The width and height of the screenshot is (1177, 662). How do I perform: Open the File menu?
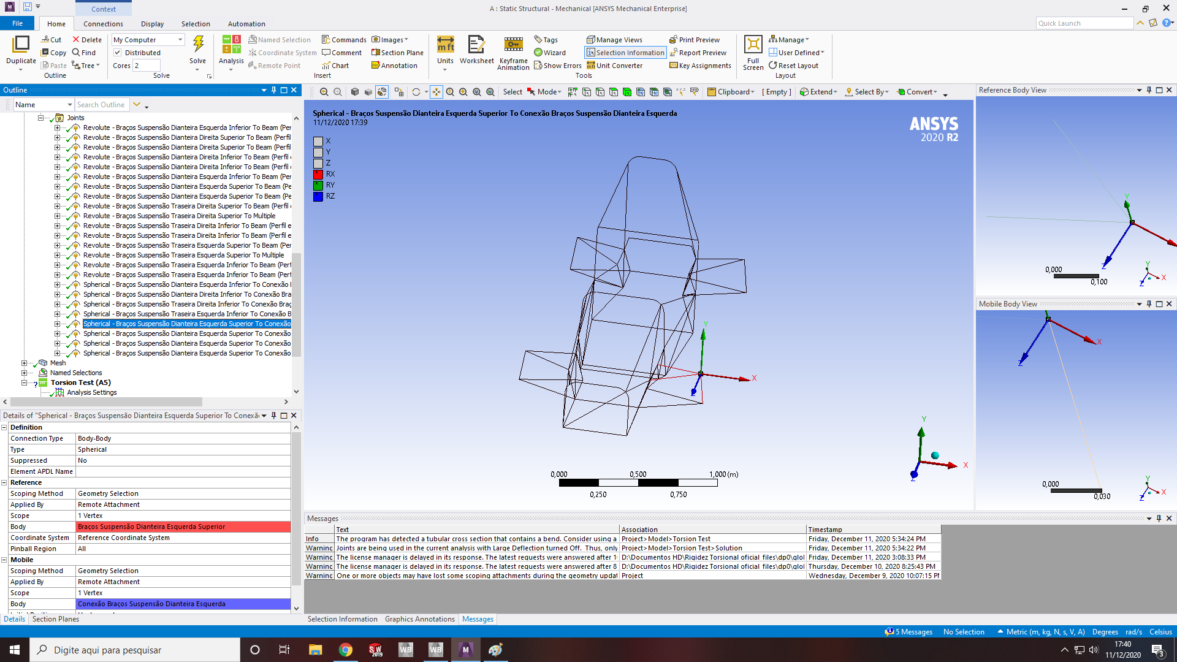[17, 23]
